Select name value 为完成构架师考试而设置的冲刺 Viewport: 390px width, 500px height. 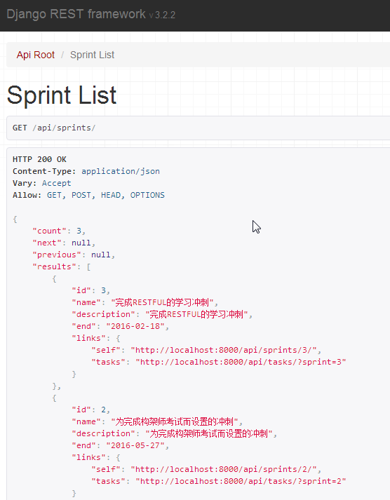coord(175,421)
